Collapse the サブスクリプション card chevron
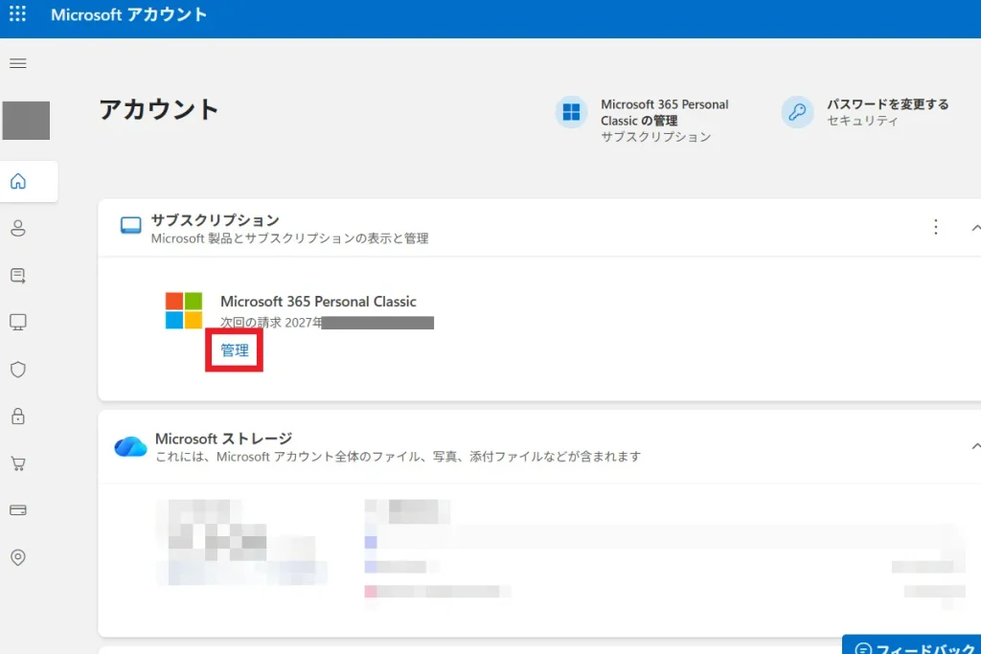The width and height of the screenshot is (981, 654). 975,228
